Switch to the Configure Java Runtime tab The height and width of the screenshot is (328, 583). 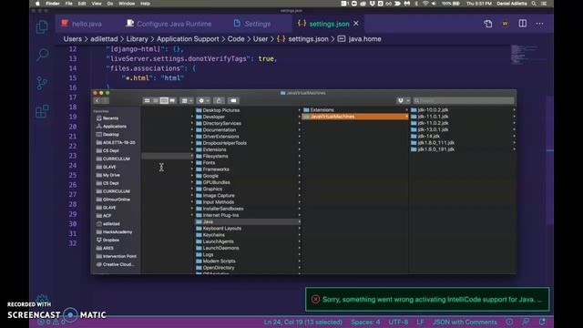tap(169, 24)
